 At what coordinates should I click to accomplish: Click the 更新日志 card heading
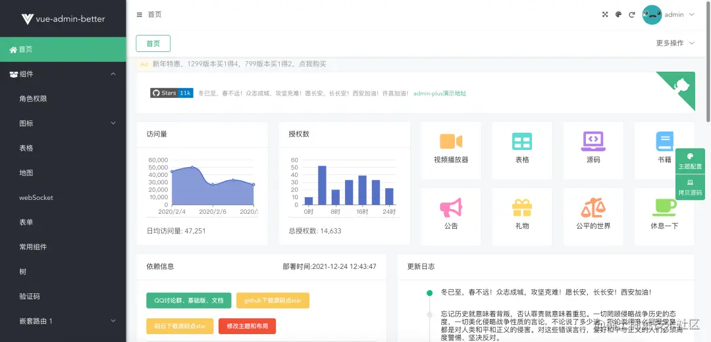[x=421, y=266]
